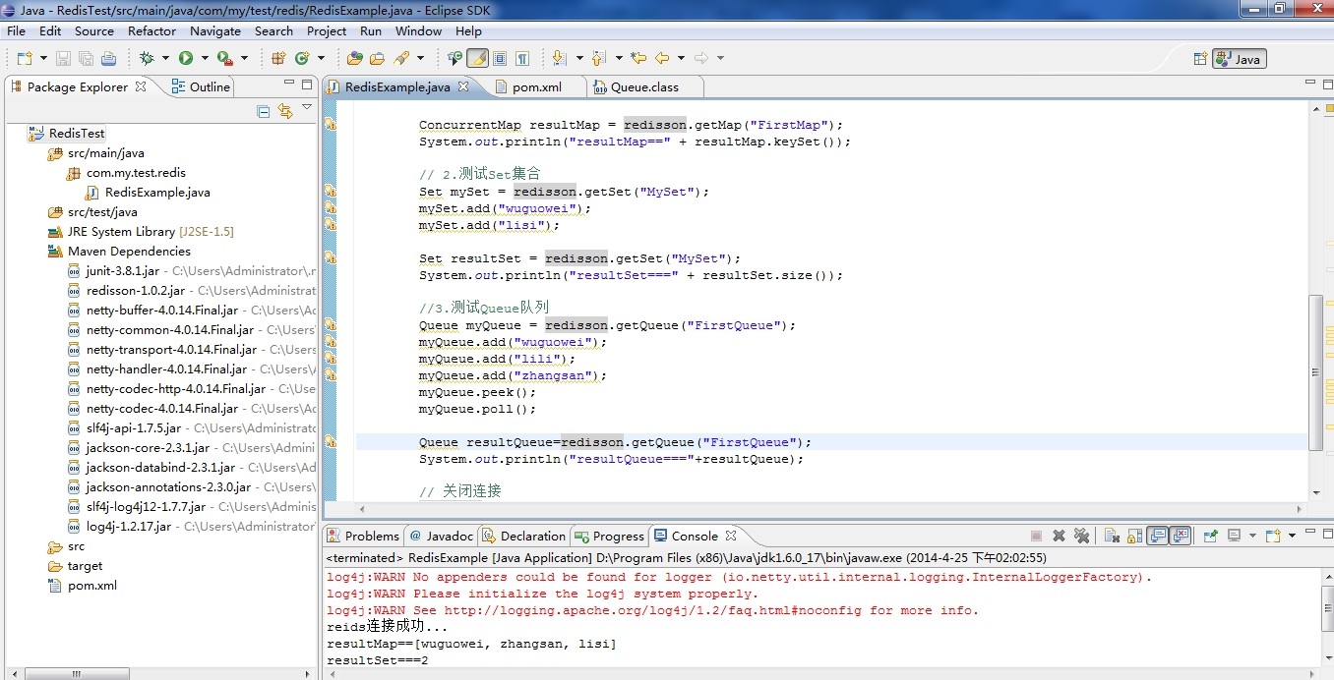Open the Open Console dropdown arrow
The image size is (1334, 680).
click(x=1291, y=537)
